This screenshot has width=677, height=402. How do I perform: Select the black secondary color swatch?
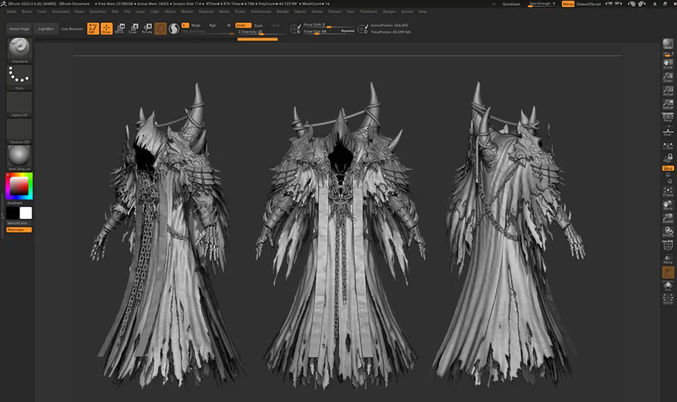pos(13,213)
